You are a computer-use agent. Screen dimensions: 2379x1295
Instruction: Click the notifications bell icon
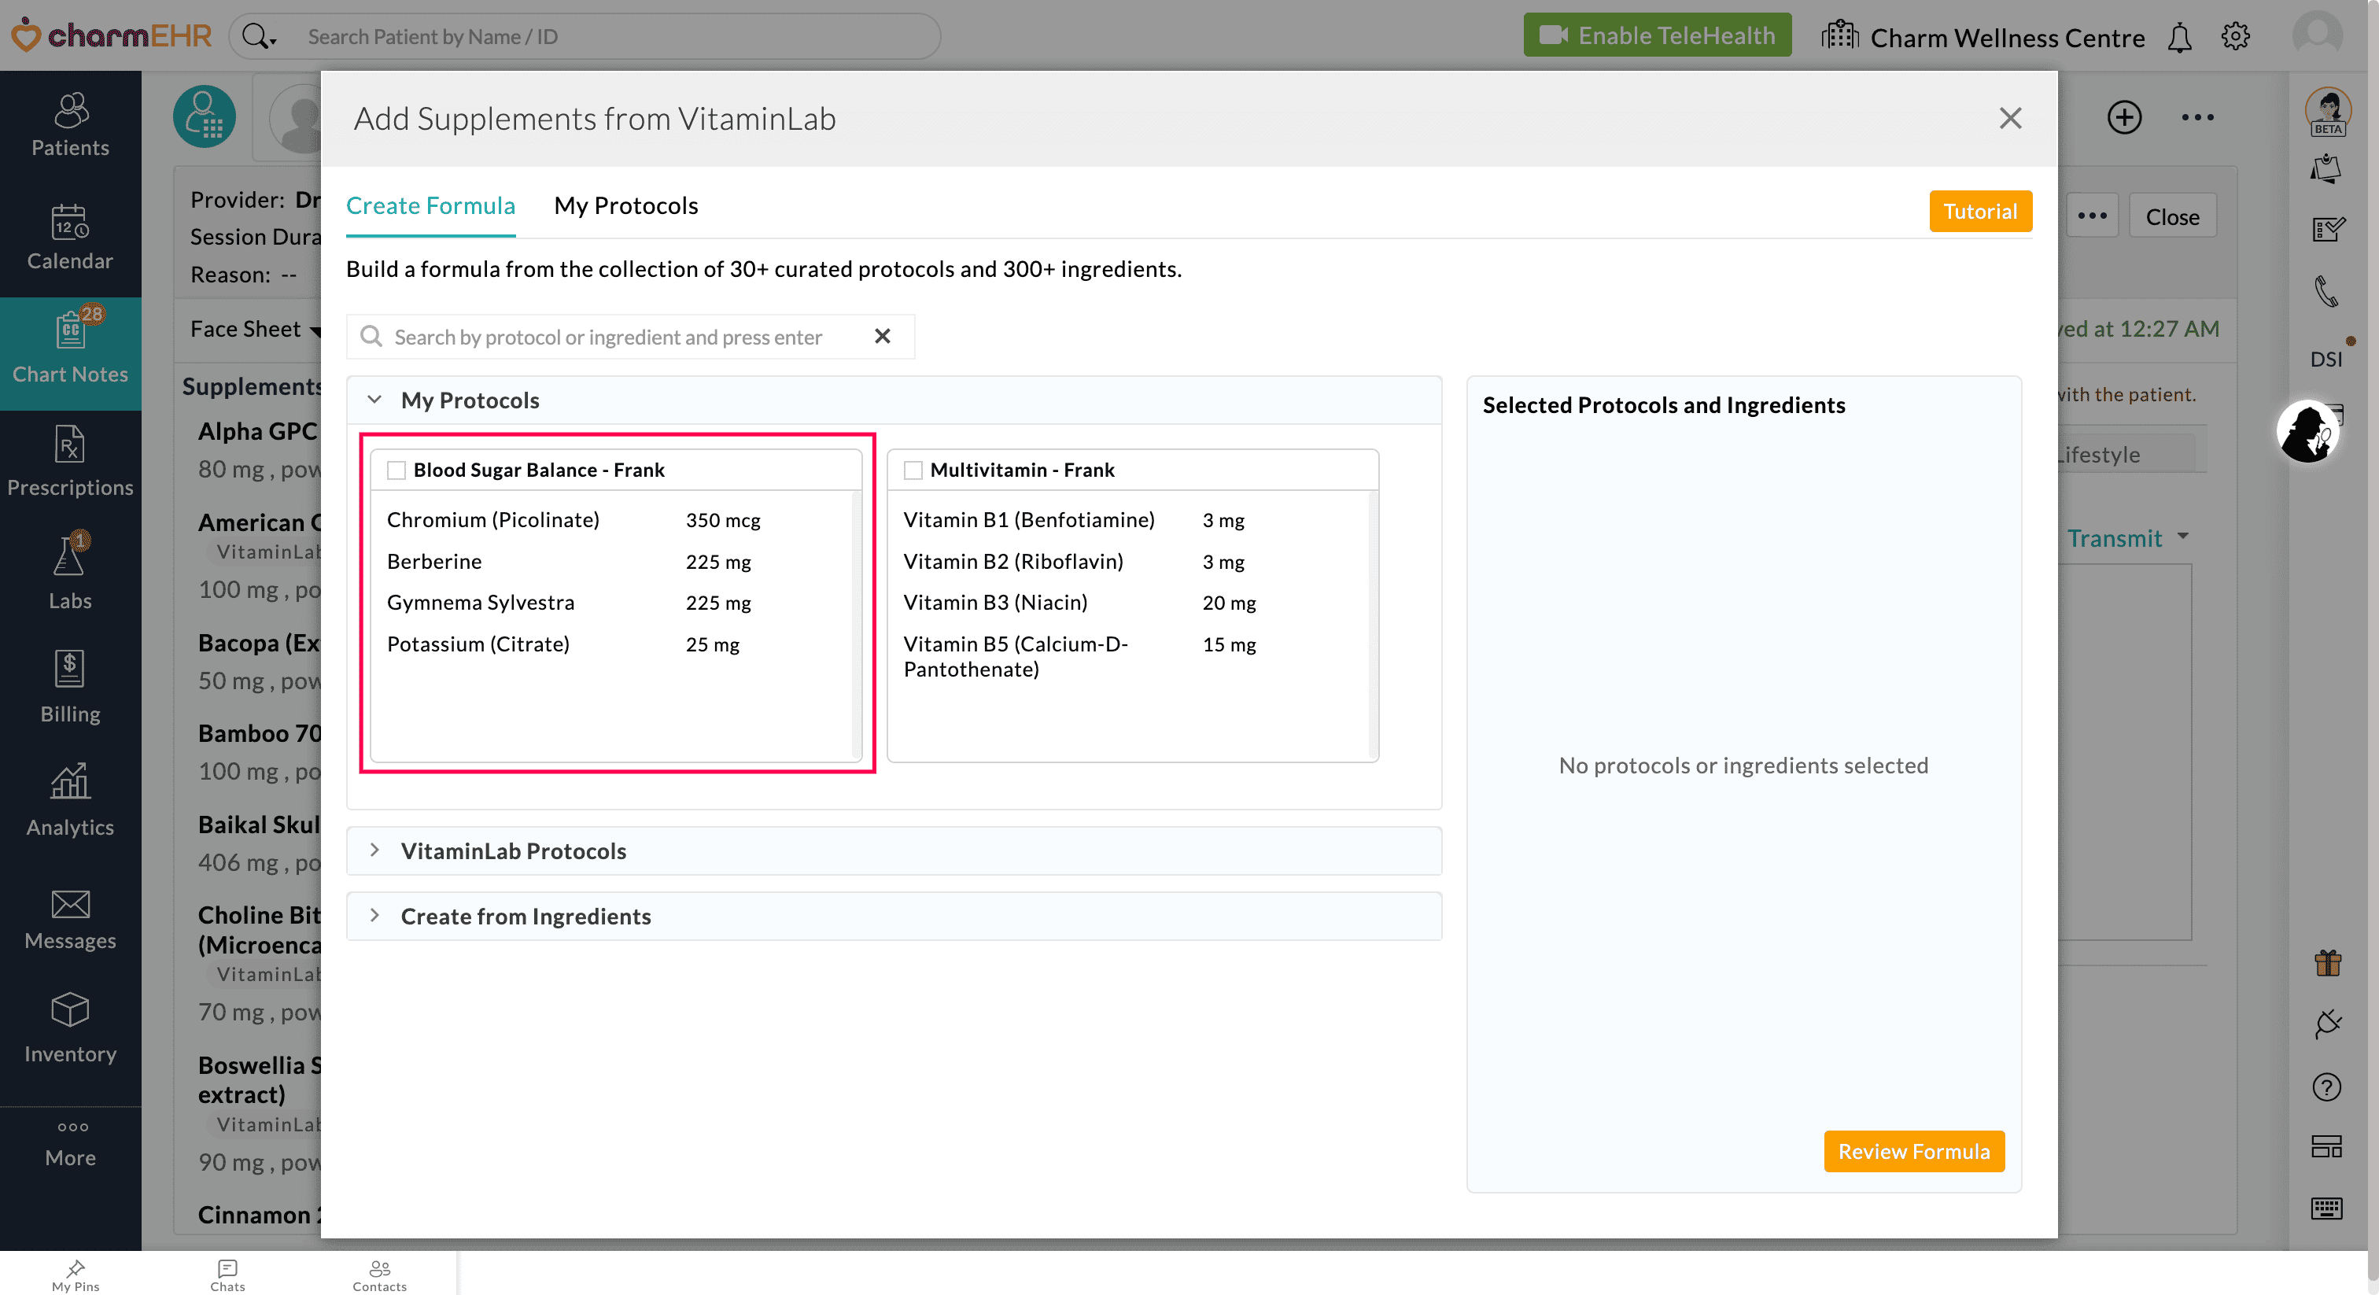coord(2178,38)
